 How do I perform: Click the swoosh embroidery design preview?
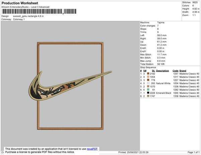70,86
